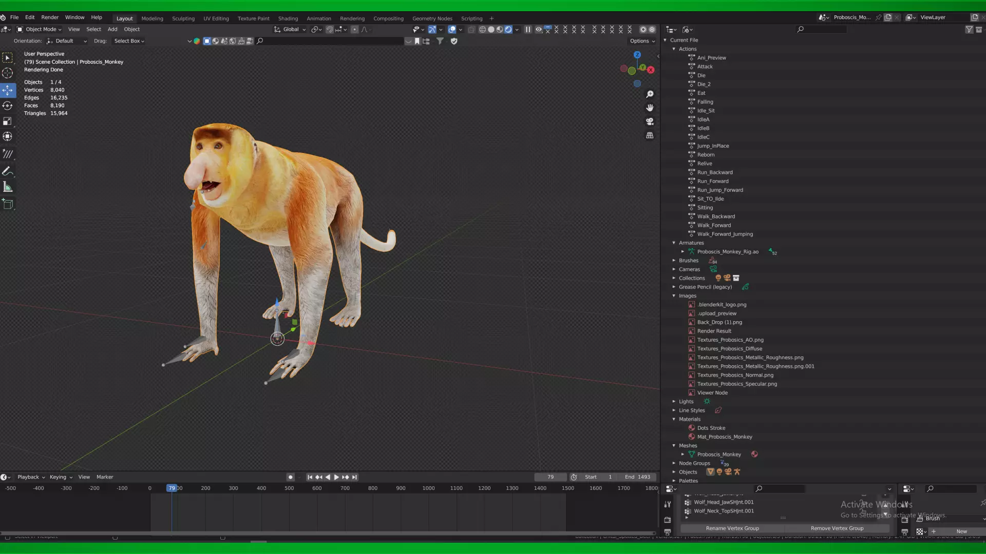
Task: Select the 3D Cursor tool
Action: 8,73
